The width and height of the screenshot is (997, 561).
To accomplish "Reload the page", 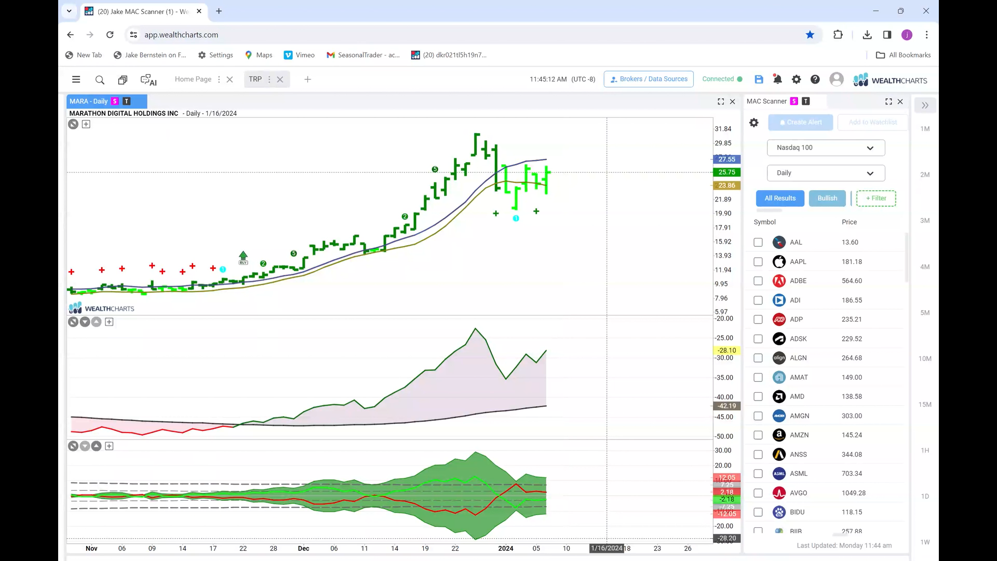I will point(110,35).
